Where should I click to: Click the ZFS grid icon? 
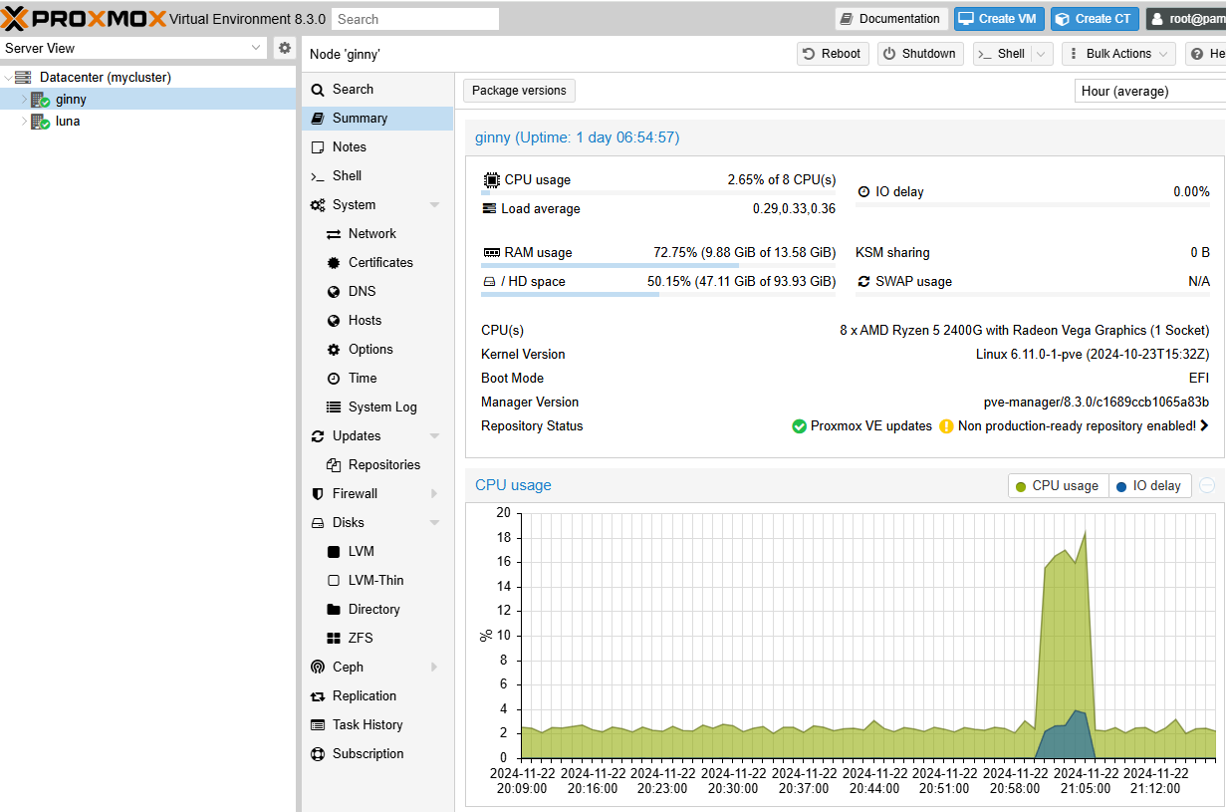pyautogui.click(x=334, y=638)
